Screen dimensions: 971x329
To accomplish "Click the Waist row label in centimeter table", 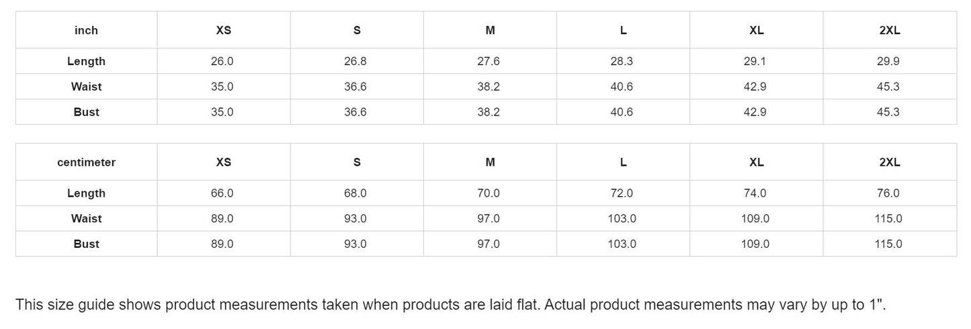I will [x=86, y=219].
